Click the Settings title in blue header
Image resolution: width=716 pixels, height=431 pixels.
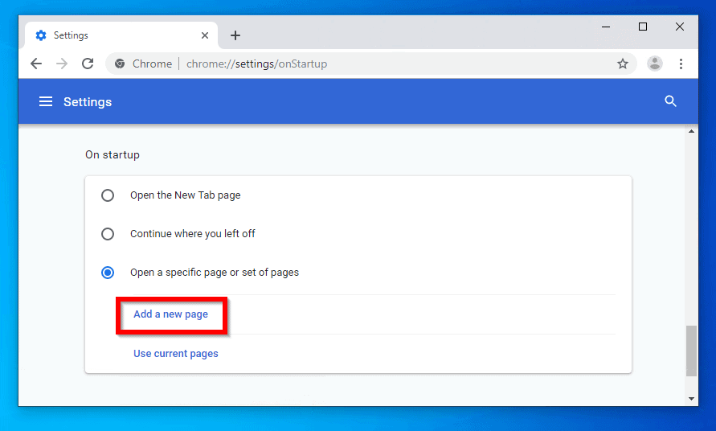pyautogui.click(x=88, y=102)
